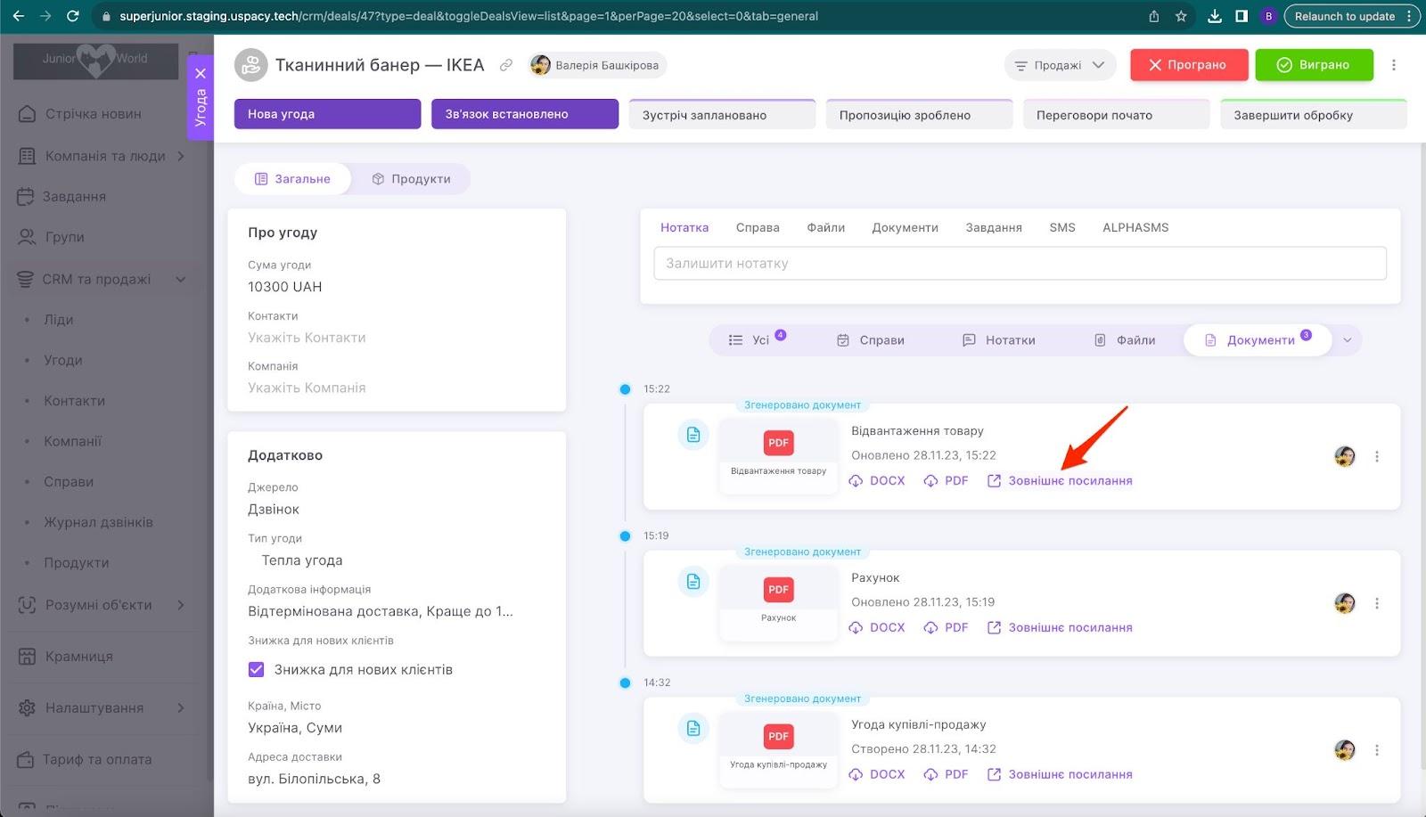Expand more timeline filter options chevron
1426x817 pixels.
[x=1348, y=340]
